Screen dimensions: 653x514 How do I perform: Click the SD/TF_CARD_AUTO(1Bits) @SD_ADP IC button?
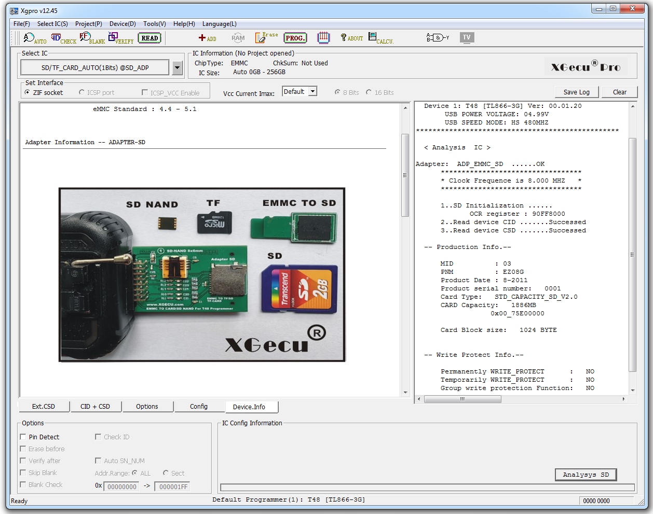pyautogui.click(x=95, y=67)
